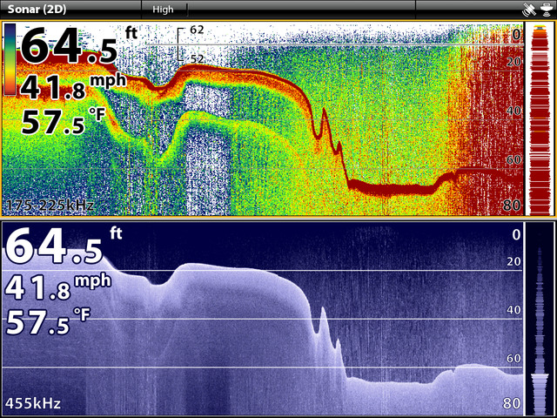The height and width of the screenshot is (418, 557).
Task: Tap the 64.5 ft depth readout in top pane
Action: 78,45
